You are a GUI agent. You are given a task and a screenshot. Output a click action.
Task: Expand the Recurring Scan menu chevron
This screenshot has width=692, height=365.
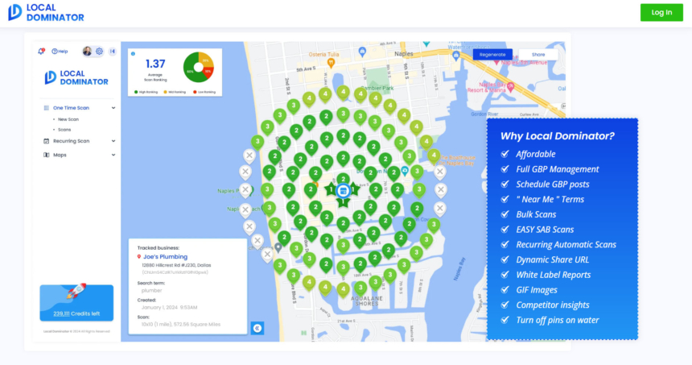[113, 141]
